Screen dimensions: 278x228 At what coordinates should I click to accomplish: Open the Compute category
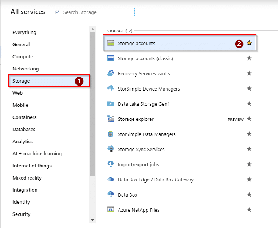23,56
